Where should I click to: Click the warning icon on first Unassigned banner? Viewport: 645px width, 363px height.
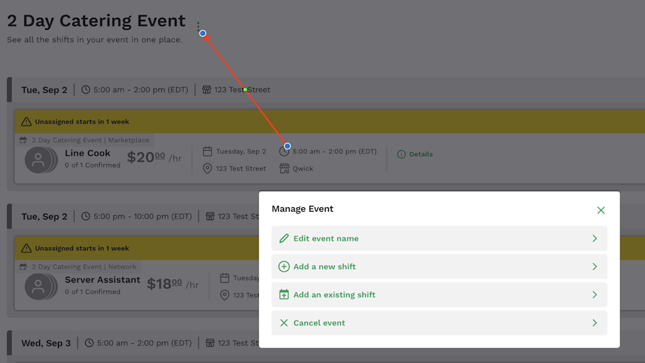[26, 122]
